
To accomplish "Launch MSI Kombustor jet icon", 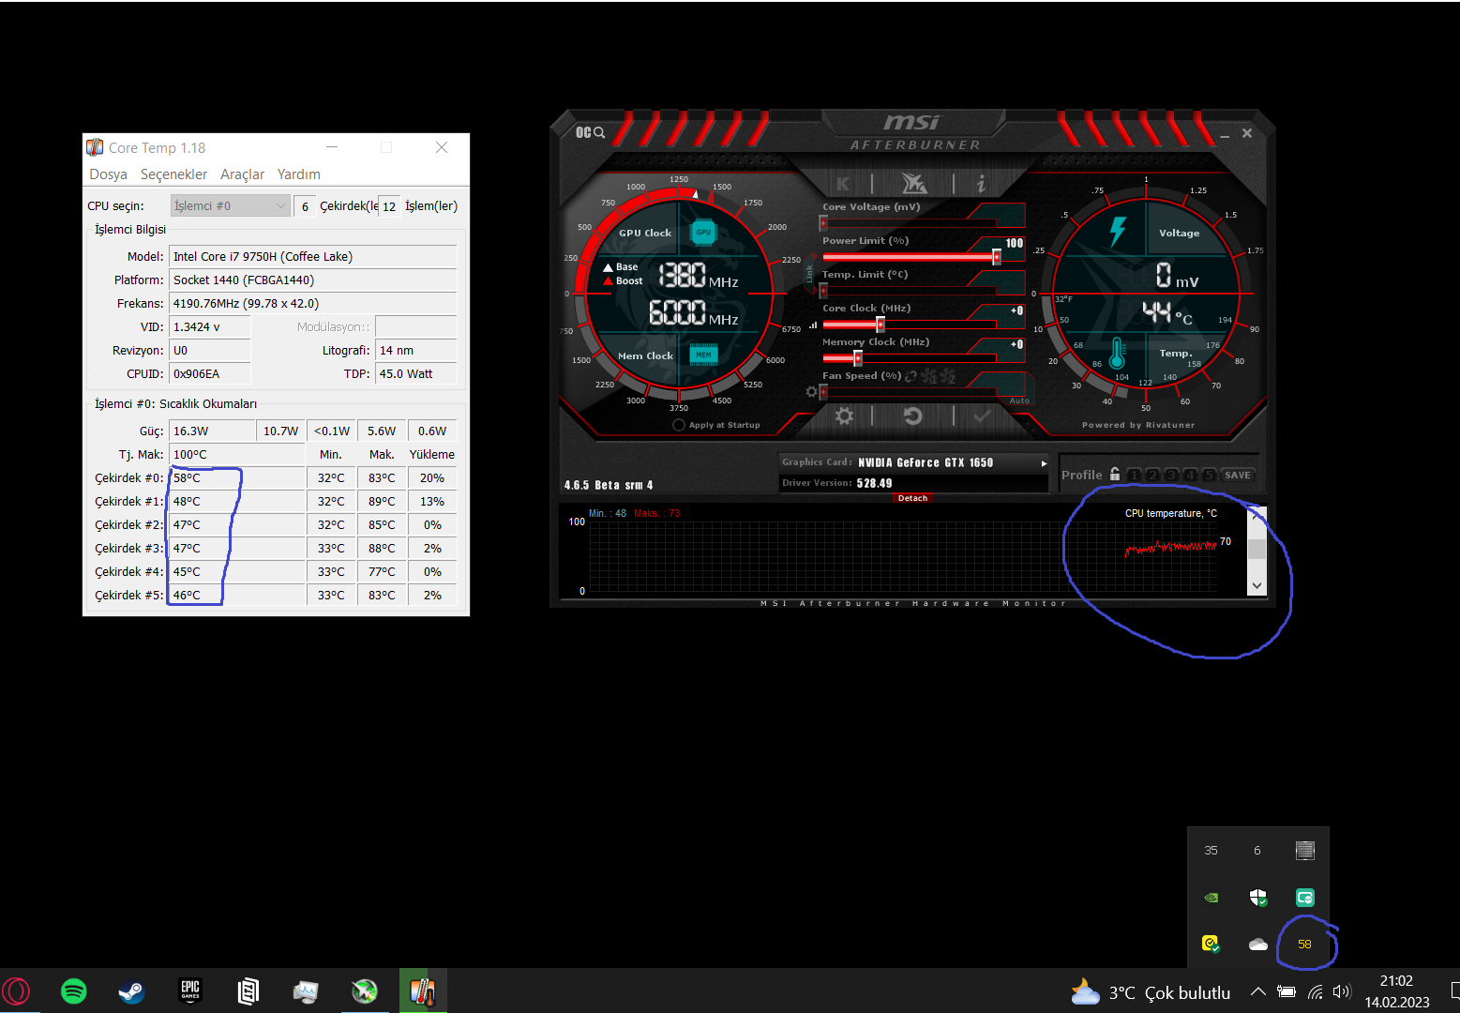I will [x=913, y=183].
